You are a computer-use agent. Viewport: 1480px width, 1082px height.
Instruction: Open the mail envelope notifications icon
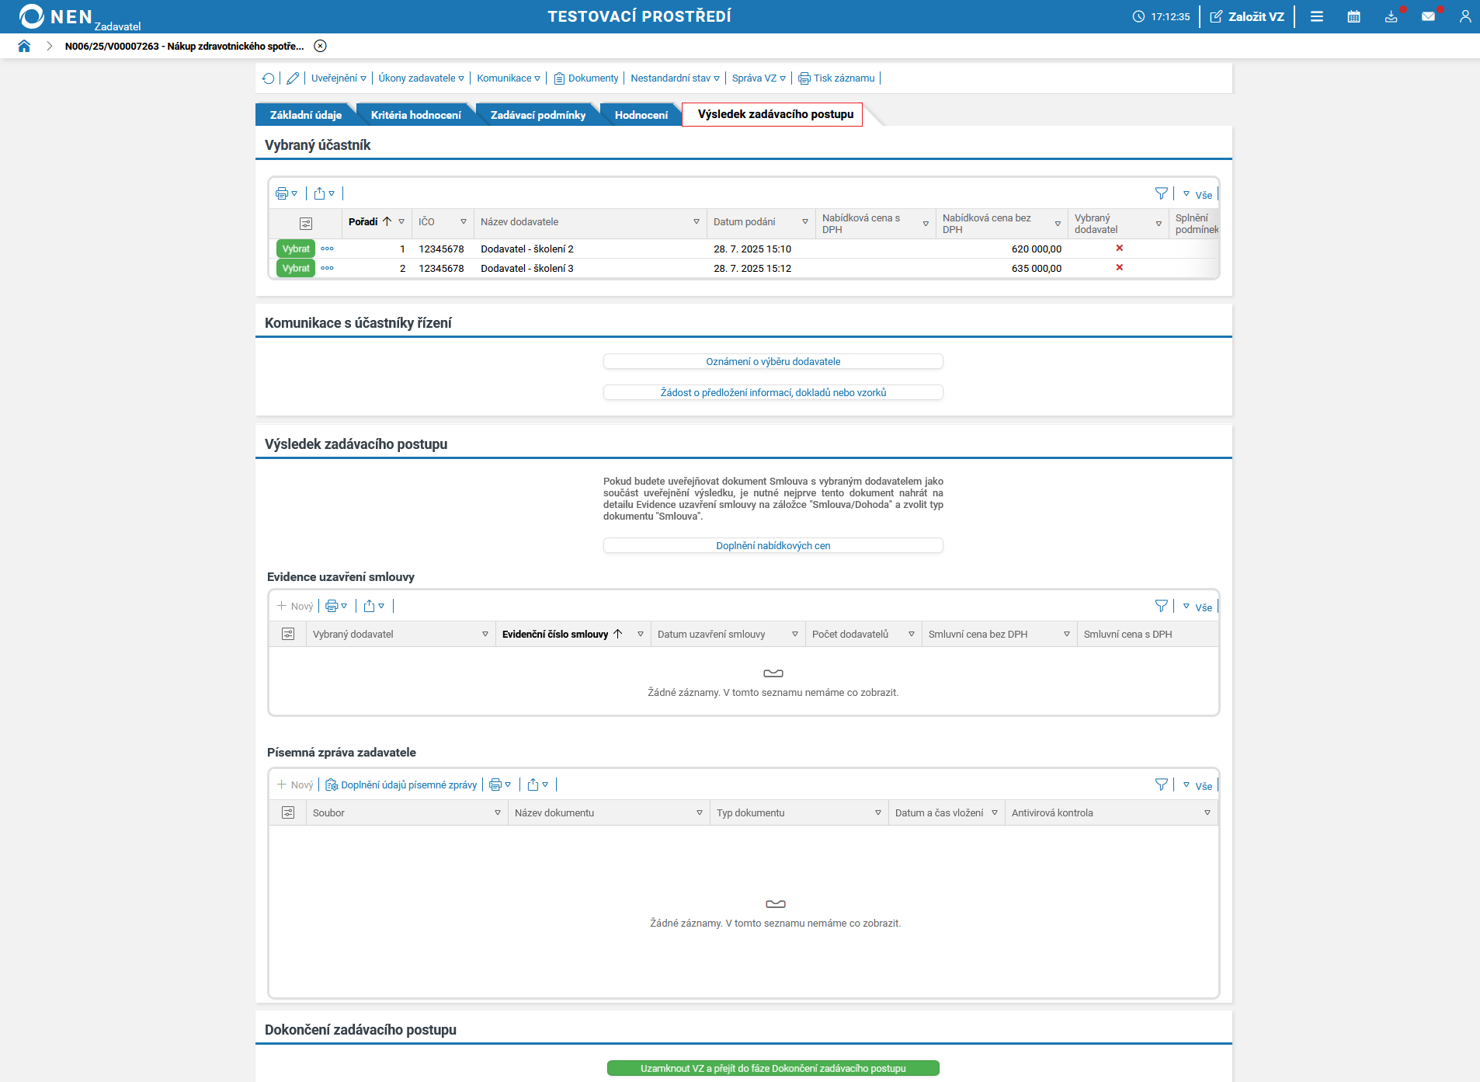[x=1428, y=16]
